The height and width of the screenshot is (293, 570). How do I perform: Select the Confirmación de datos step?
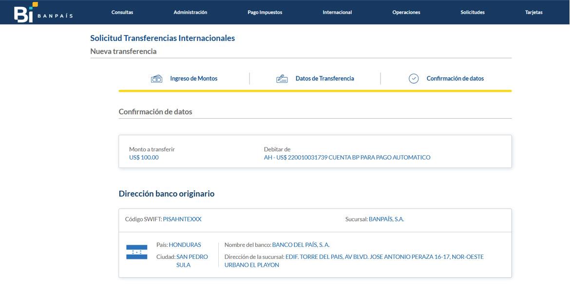tap(455, 78)
